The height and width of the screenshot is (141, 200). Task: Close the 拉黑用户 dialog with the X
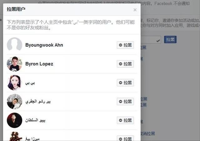tap(135, 10)
